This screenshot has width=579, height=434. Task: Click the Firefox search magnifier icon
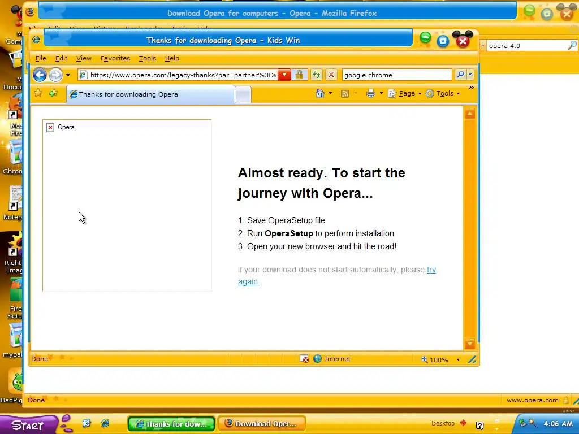tap(572, 45)
